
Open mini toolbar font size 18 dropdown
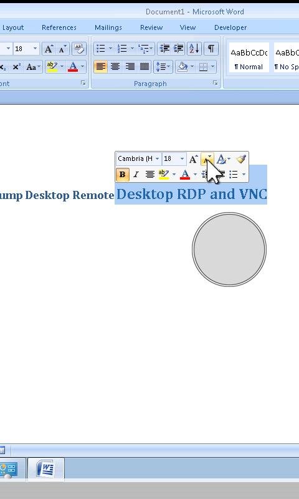(x=182, y=158)
